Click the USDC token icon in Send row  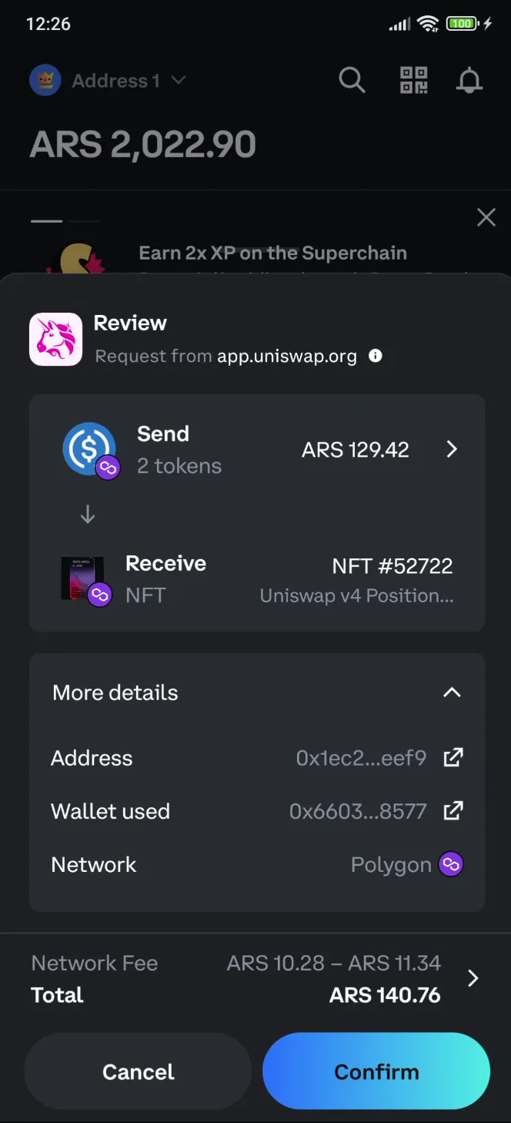click(86, 448)
